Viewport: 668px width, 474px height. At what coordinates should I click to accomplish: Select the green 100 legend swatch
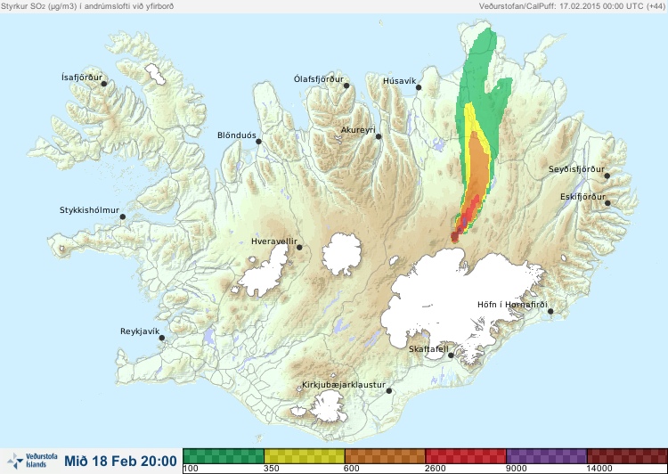click(224, 456)
